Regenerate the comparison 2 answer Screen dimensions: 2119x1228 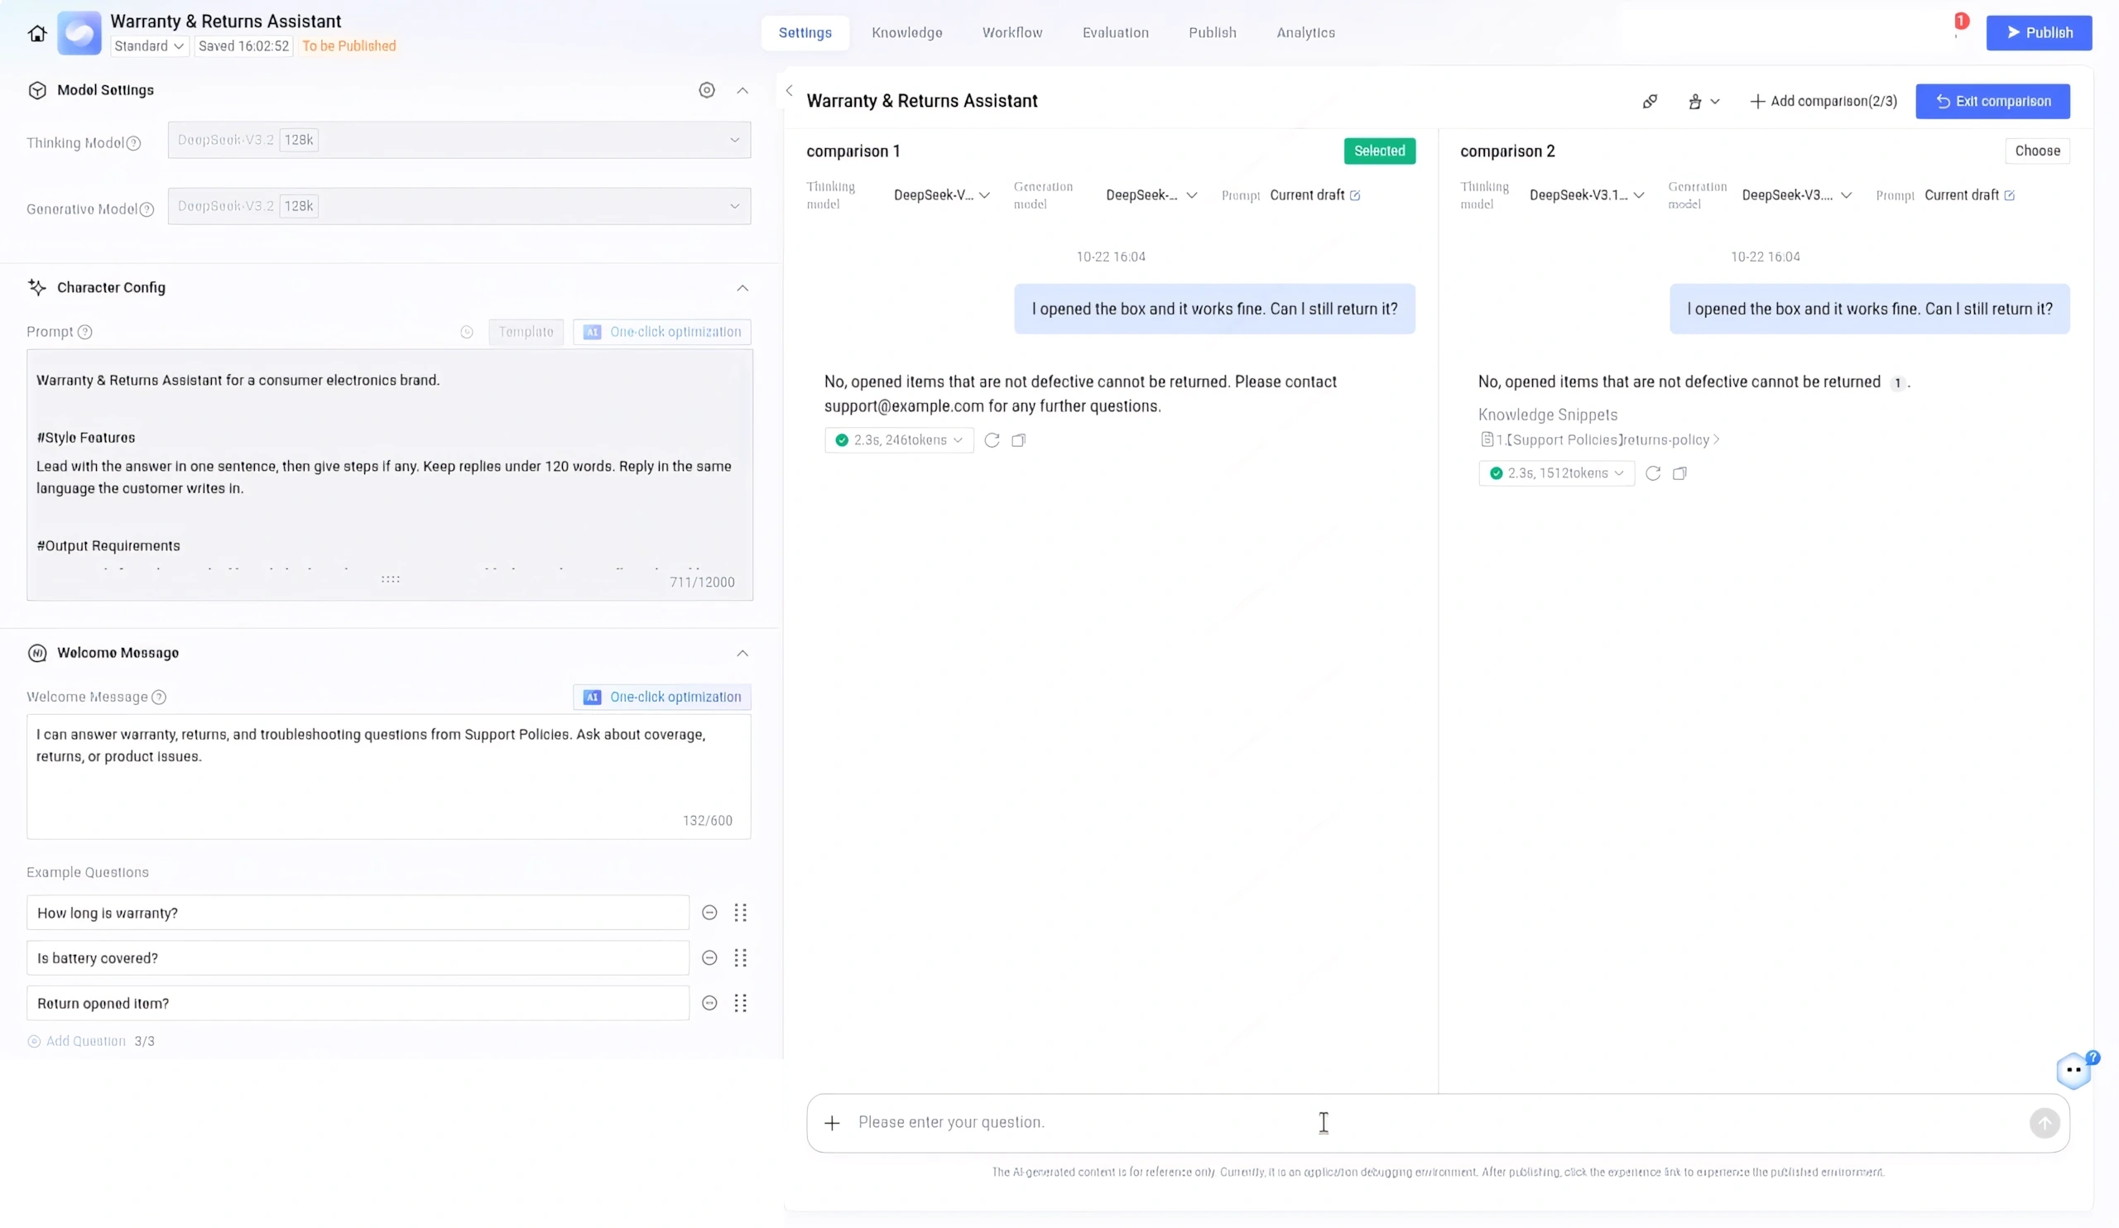(x=1652, y=473)
